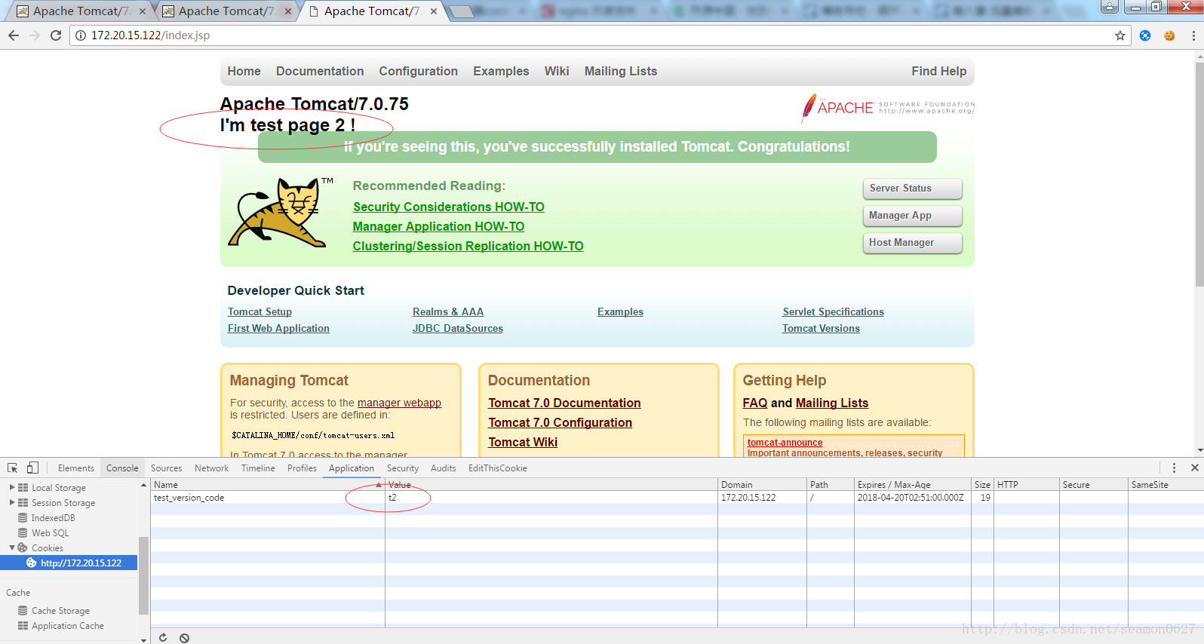The height and width of the screenshot is (644, 1204).
Task: Open the Find Help nav link
Action: tap(938, 72)
